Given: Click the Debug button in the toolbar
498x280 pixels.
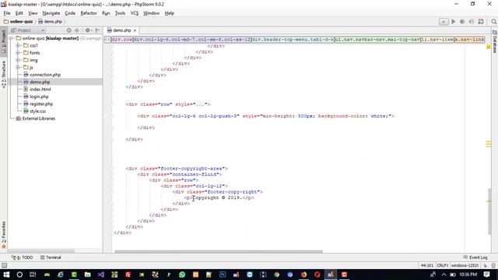Looking at the screenshot, I should pos(462,22).
